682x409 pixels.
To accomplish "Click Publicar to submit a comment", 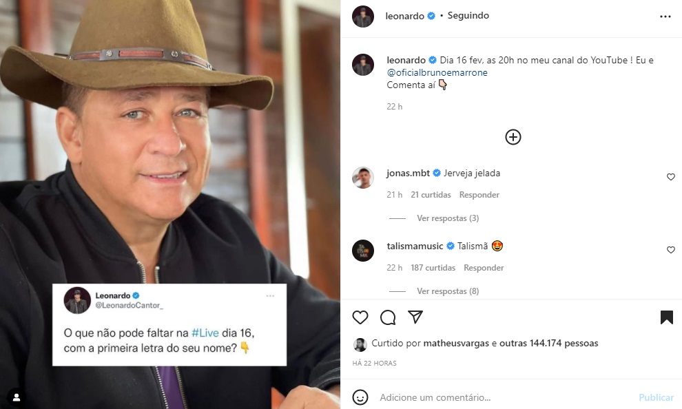I will point(655,397).
